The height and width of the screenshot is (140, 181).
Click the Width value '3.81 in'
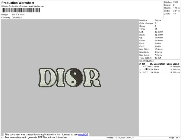coord(176,11)
